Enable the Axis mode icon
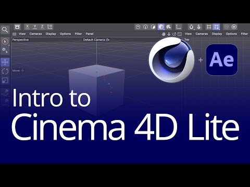The image size is (250, 187). pos(178,27)
